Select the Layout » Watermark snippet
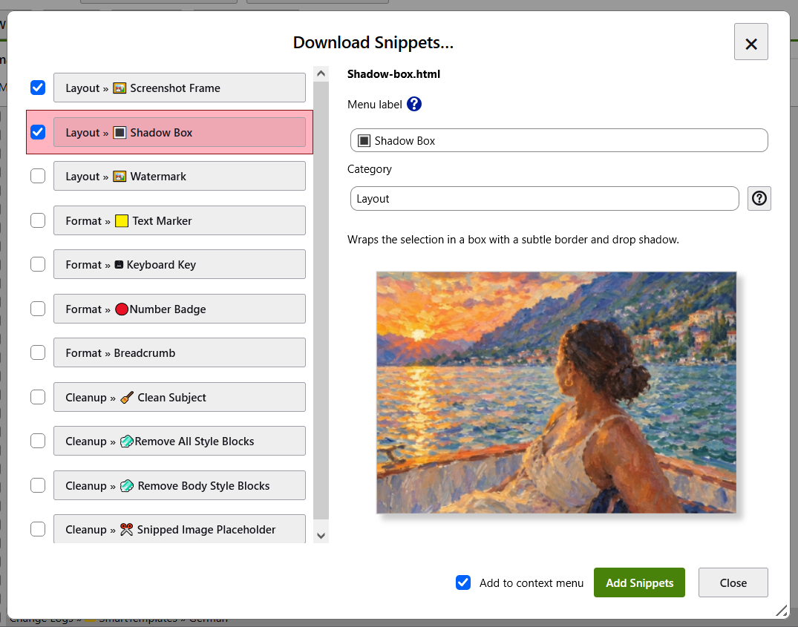Viewport: 798px width, 627px height. (x=180, y=177)
